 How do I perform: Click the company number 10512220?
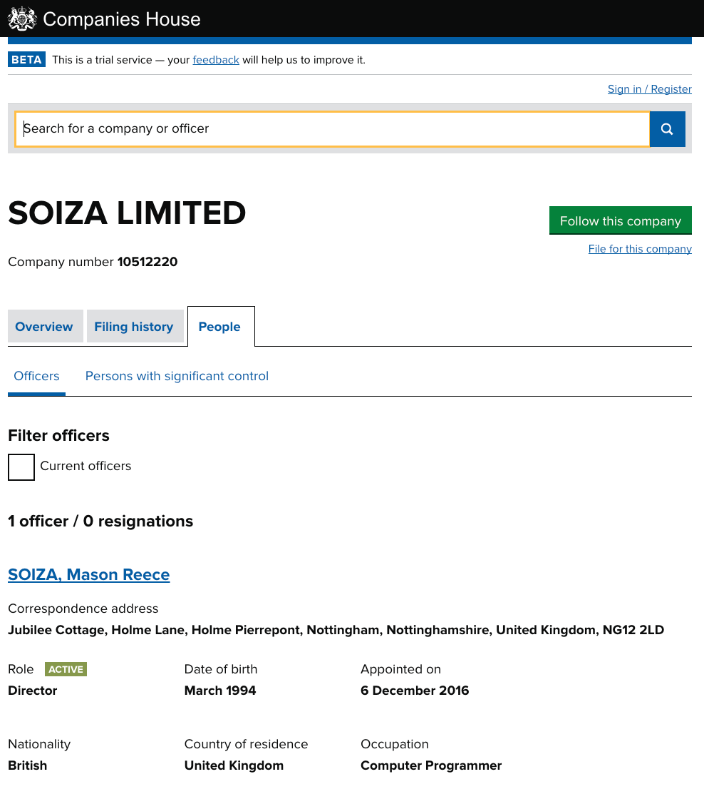point(147,262)
